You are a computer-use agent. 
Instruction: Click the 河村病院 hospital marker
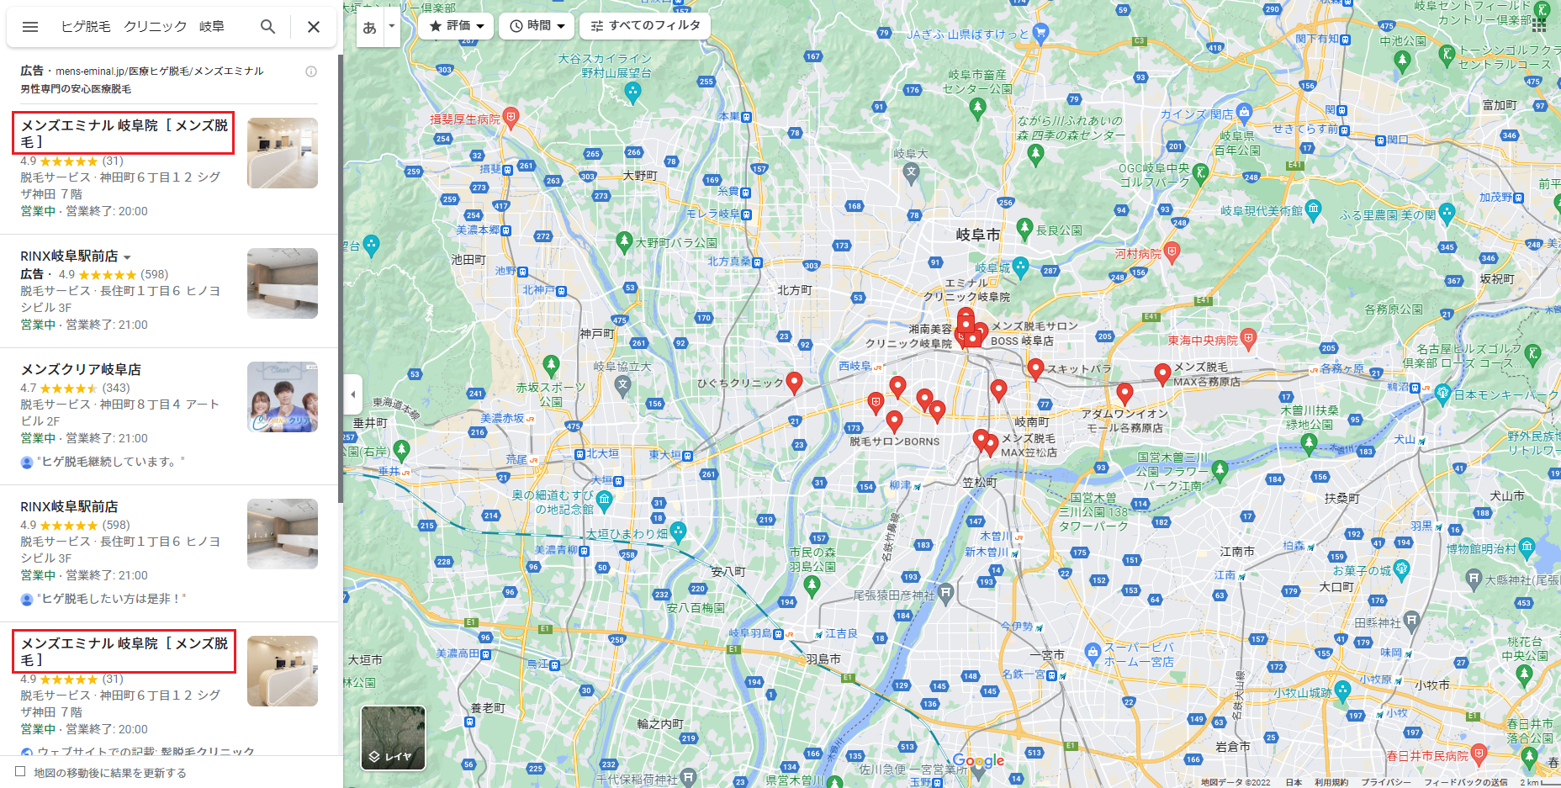coord(1172,251)
